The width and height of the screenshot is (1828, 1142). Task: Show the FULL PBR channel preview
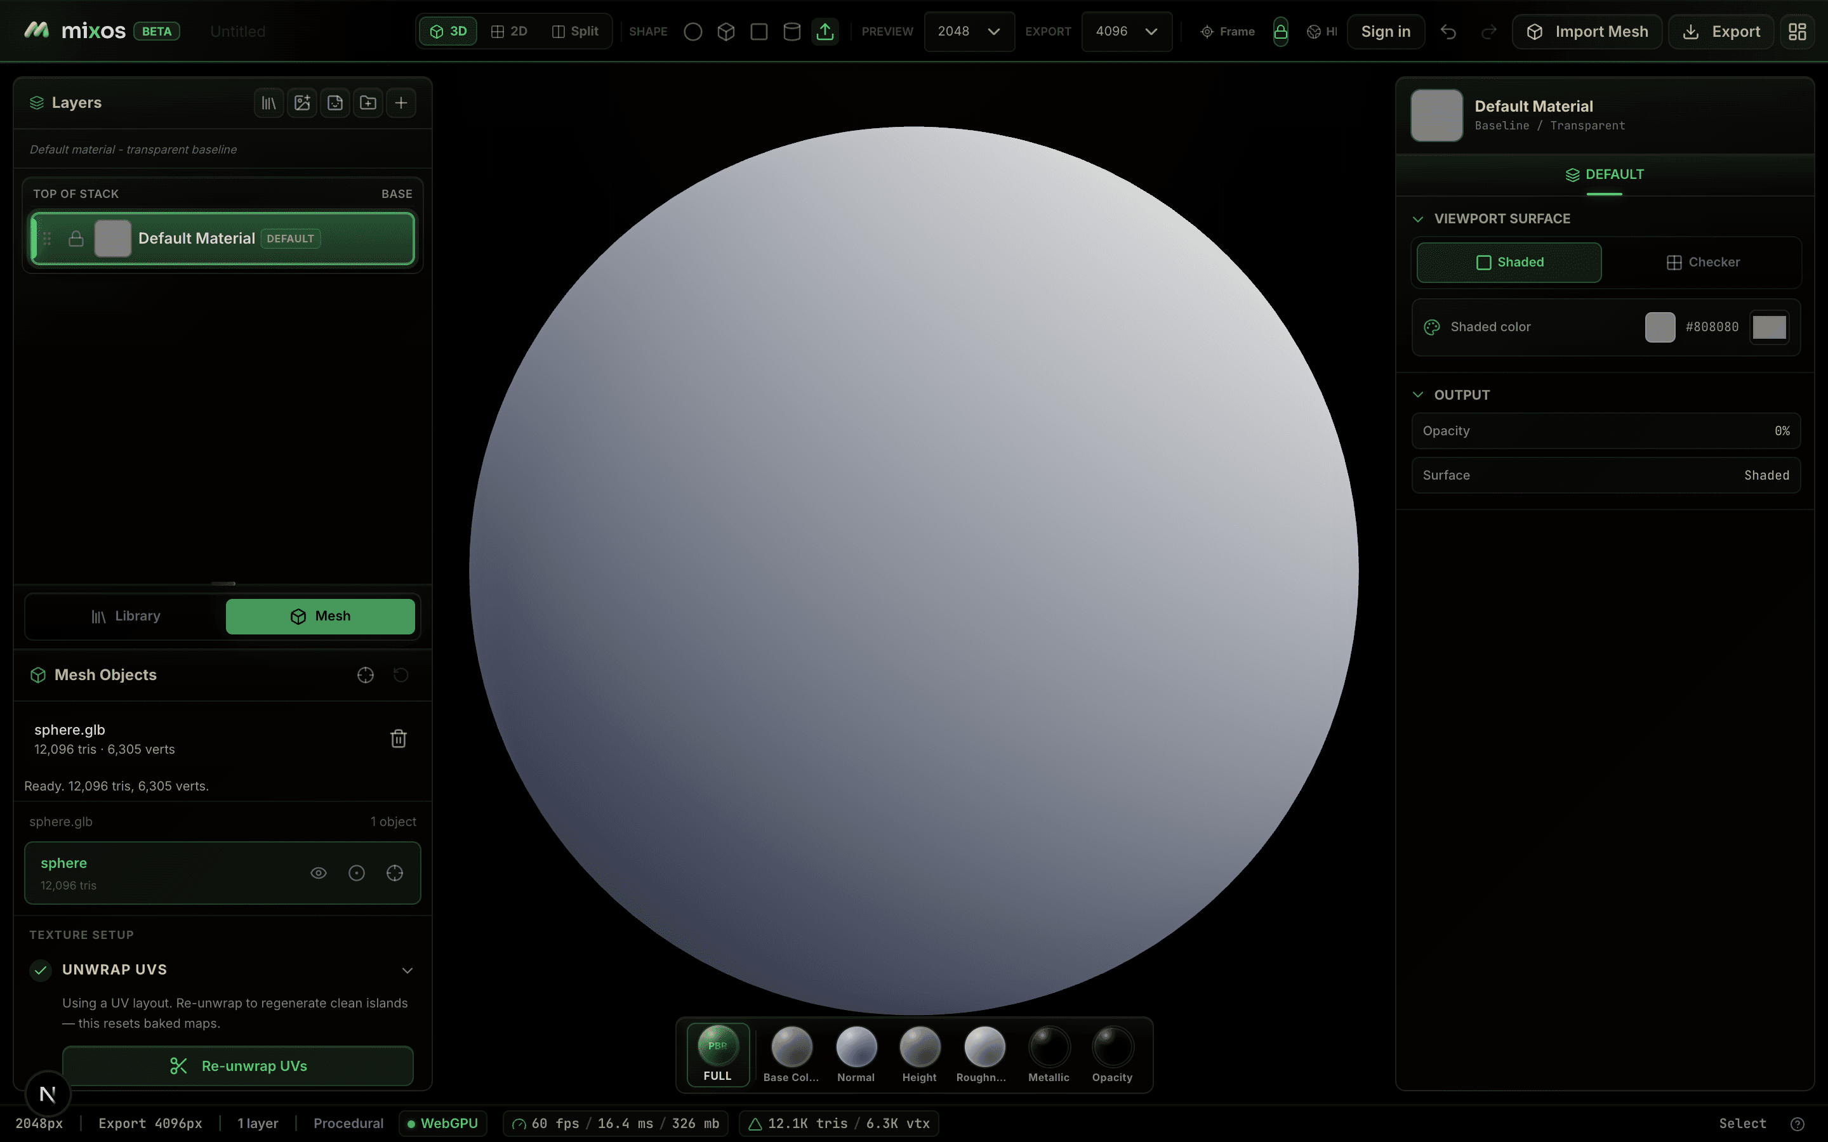[x=718, y=1054]
